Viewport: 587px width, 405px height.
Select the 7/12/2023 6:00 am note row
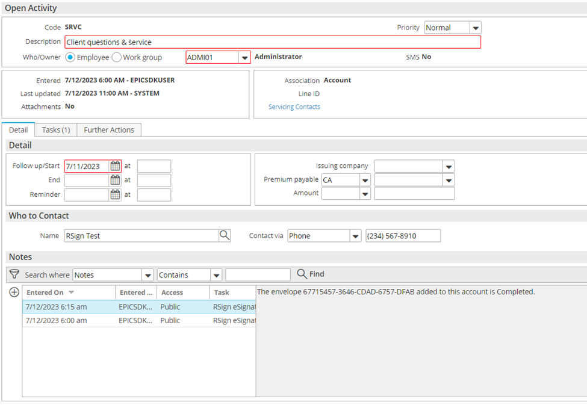point(139,320)
